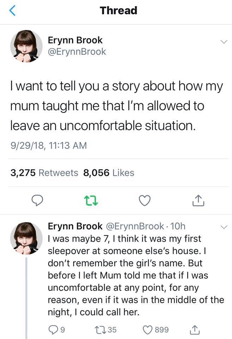
Task: Open @ErynnBrook handle in main tweet
Action: coord(77,52)
